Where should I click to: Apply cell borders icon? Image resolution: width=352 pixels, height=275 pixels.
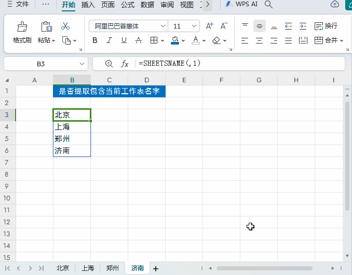(154, 40)
